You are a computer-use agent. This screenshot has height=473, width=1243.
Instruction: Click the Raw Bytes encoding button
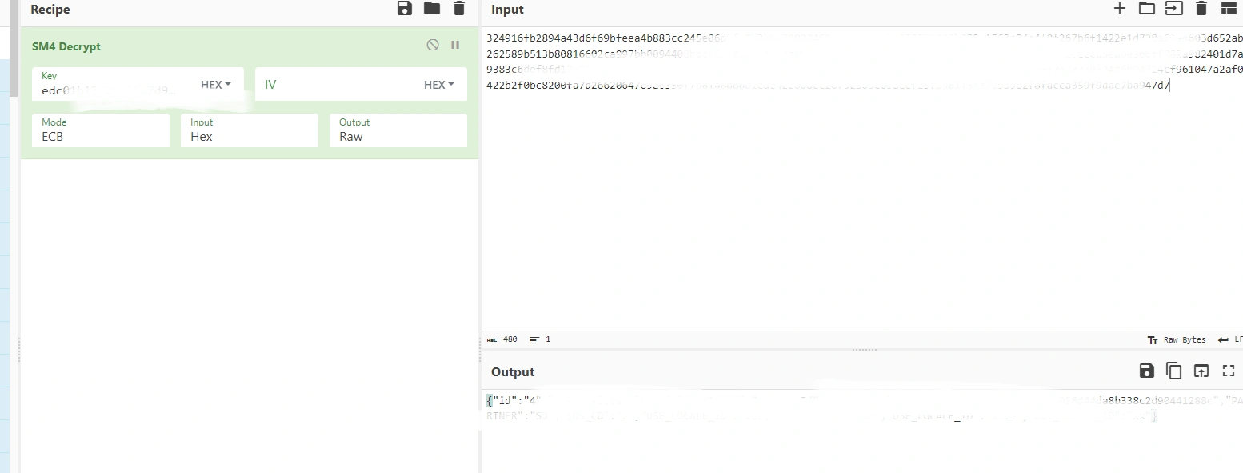(x=1176, y=340)
